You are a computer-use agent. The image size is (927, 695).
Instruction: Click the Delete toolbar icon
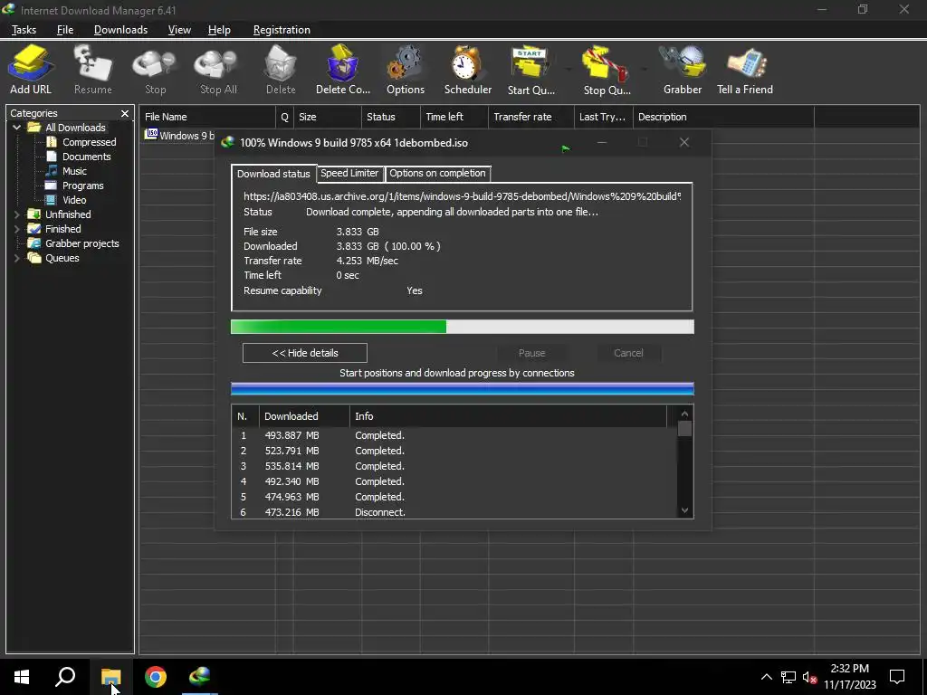(x=281, y=69)
